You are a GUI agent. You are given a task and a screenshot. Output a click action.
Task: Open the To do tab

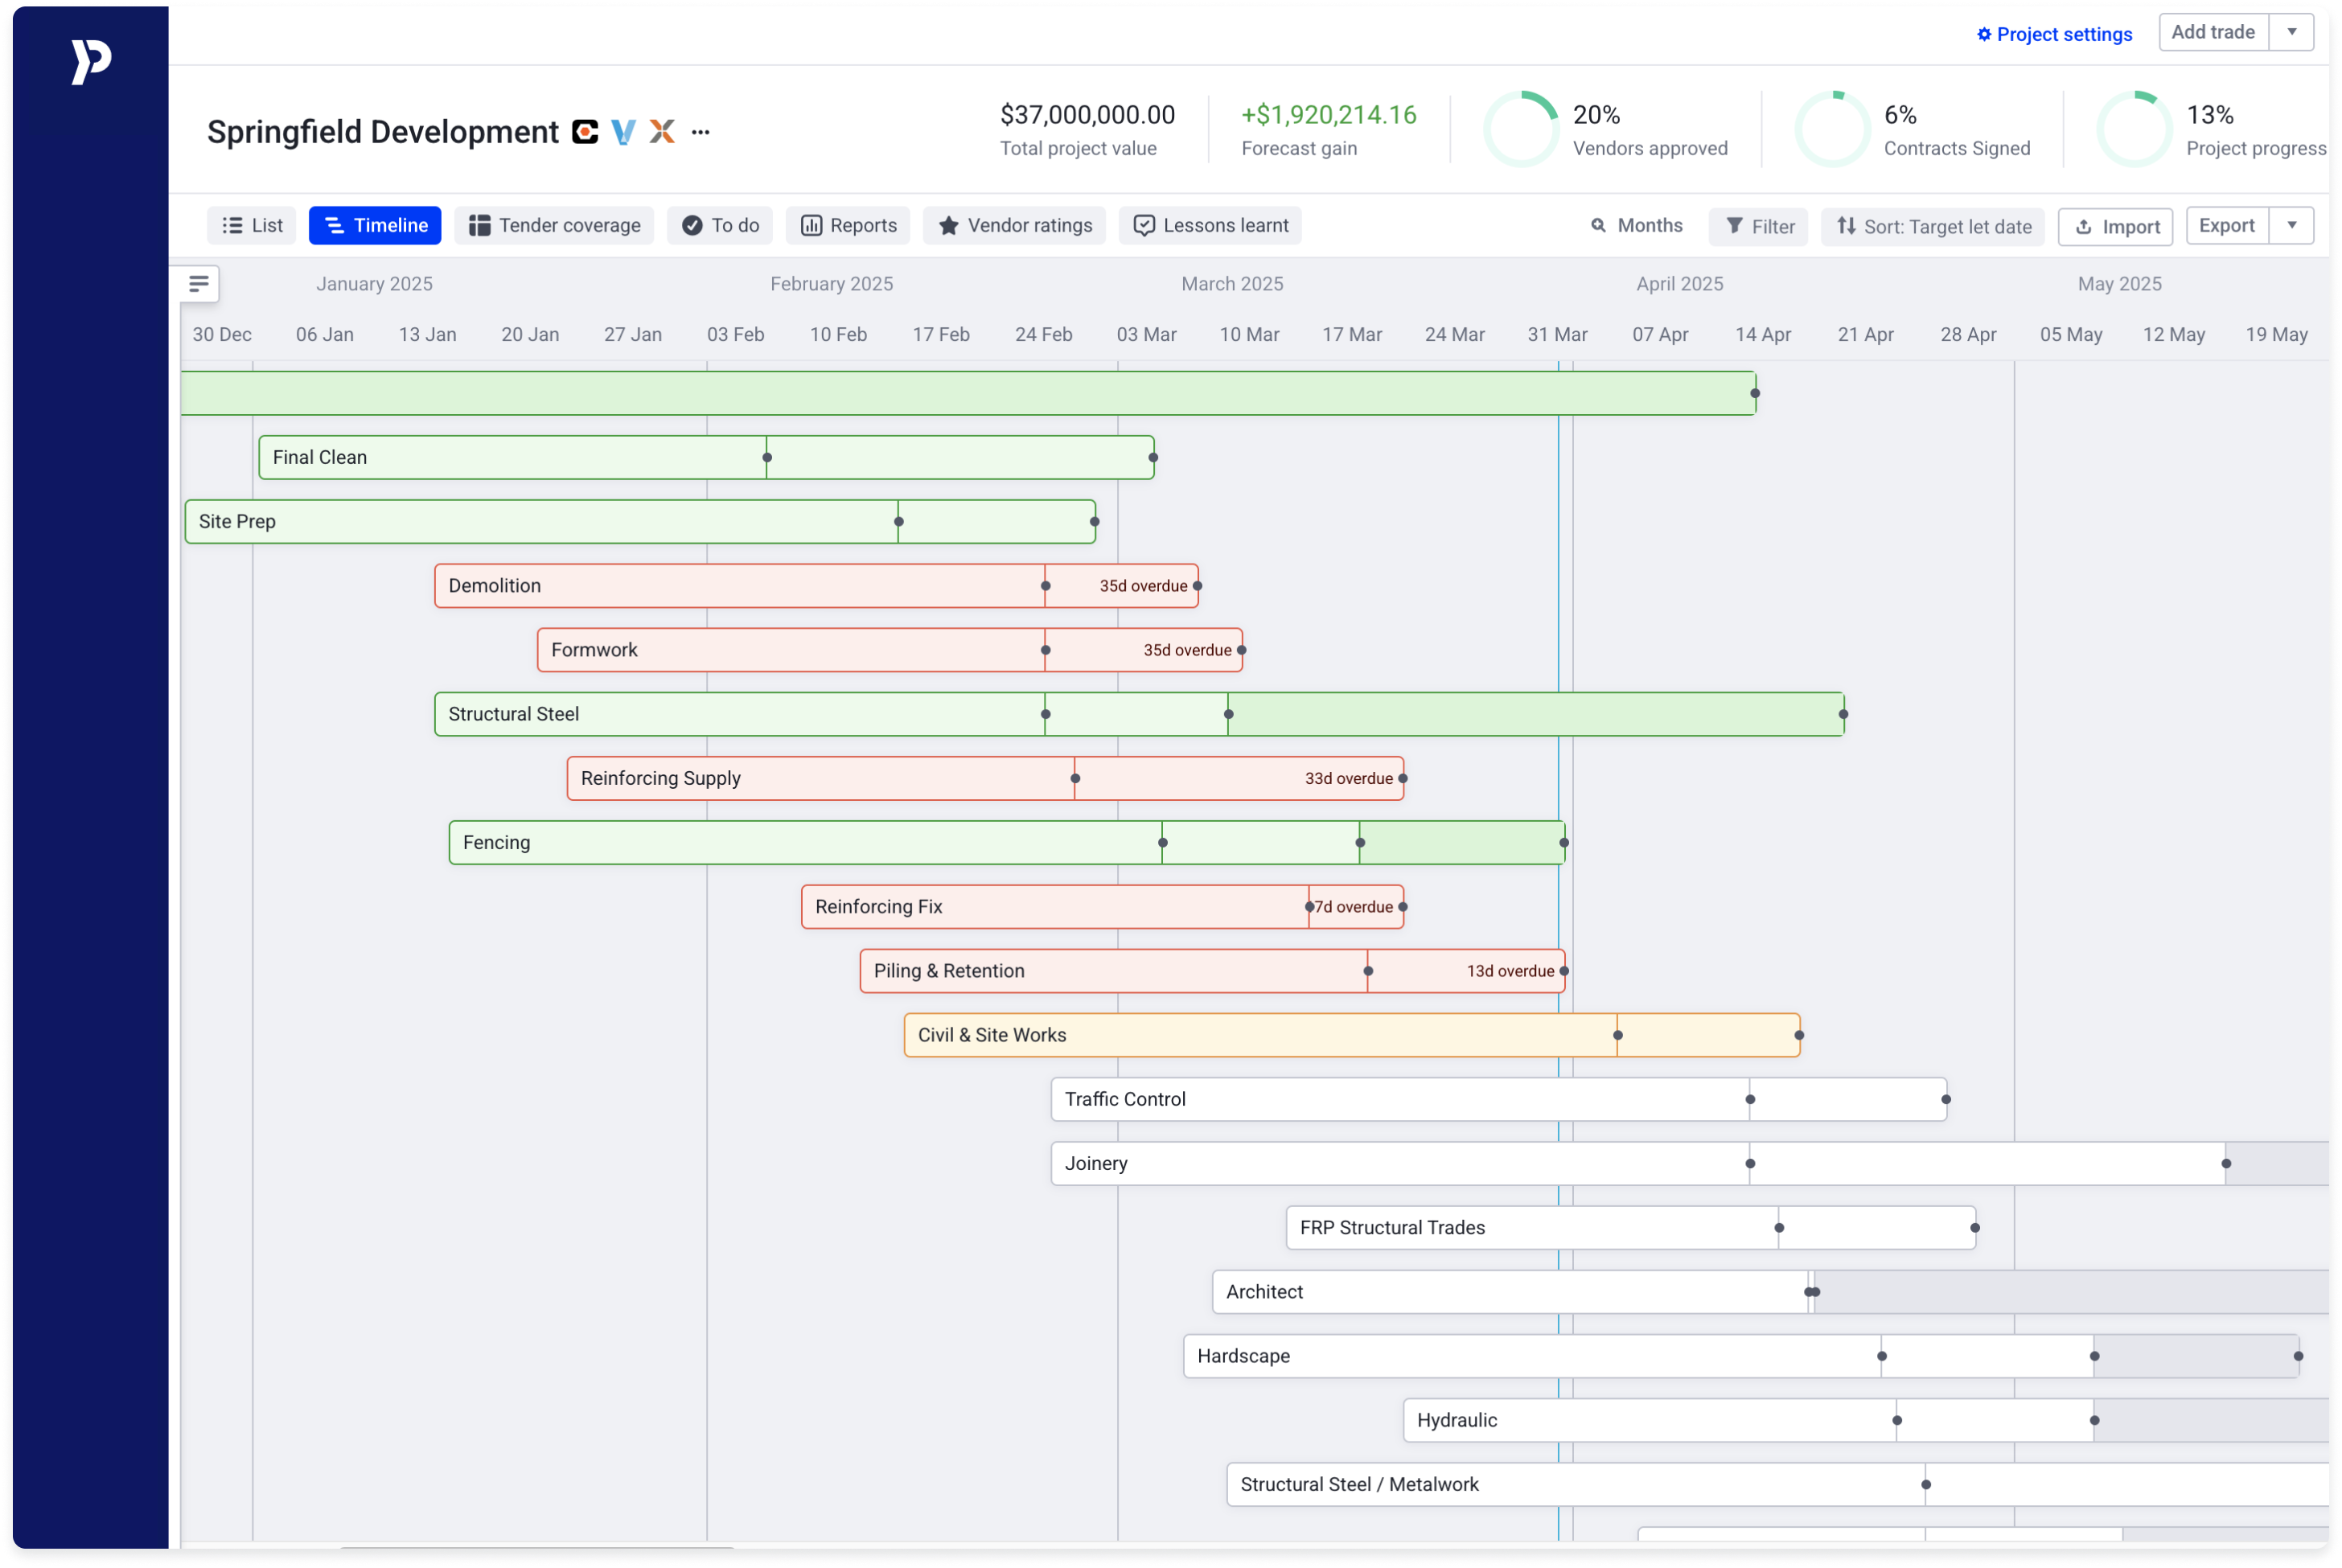720,226
